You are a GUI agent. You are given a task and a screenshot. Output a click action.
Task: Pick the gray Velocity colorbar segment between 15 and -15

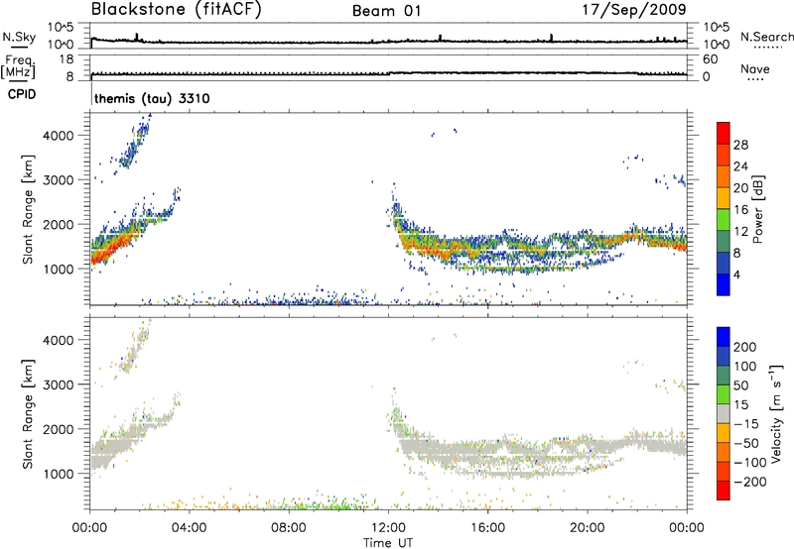coord(724,413)
